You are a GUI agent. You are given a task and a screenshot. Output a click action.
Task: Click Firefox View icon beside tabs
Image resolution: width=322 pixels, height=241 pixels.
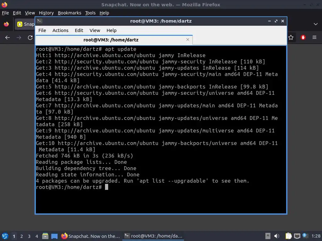point(6,24)
